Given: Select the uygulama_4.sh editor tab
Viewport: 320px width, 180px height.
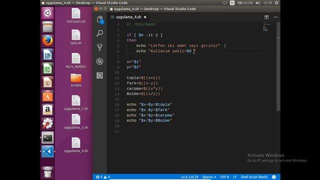Looking at the screenshot, I should click(128, 17).
